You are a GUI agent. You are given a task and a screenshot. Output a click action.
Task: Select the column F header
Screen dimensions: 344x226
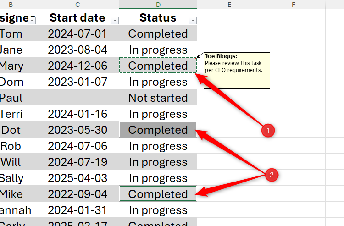click(293, 5)
